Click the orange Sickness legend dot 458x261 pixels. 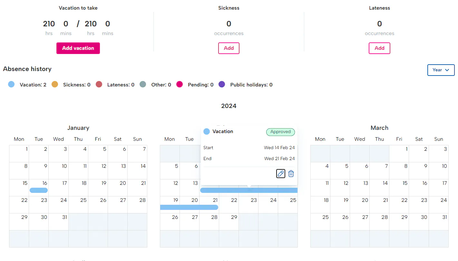pos(55,85)
